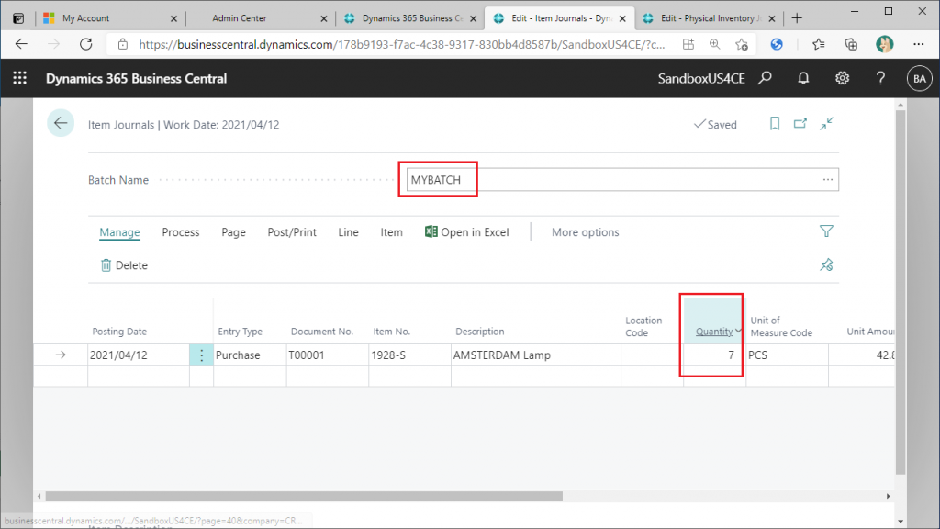The image size is (940, 529).
Task: Open the Page menu
Action: pyautogui.click(x=234, y=232)
